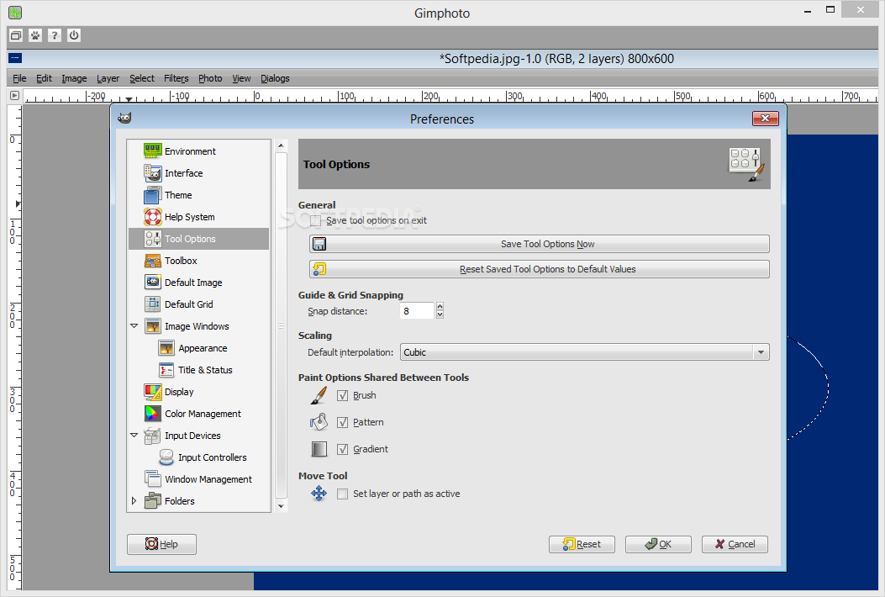
Task: Click Save Tool Options Now button
Action: click(x=539, y=244)
